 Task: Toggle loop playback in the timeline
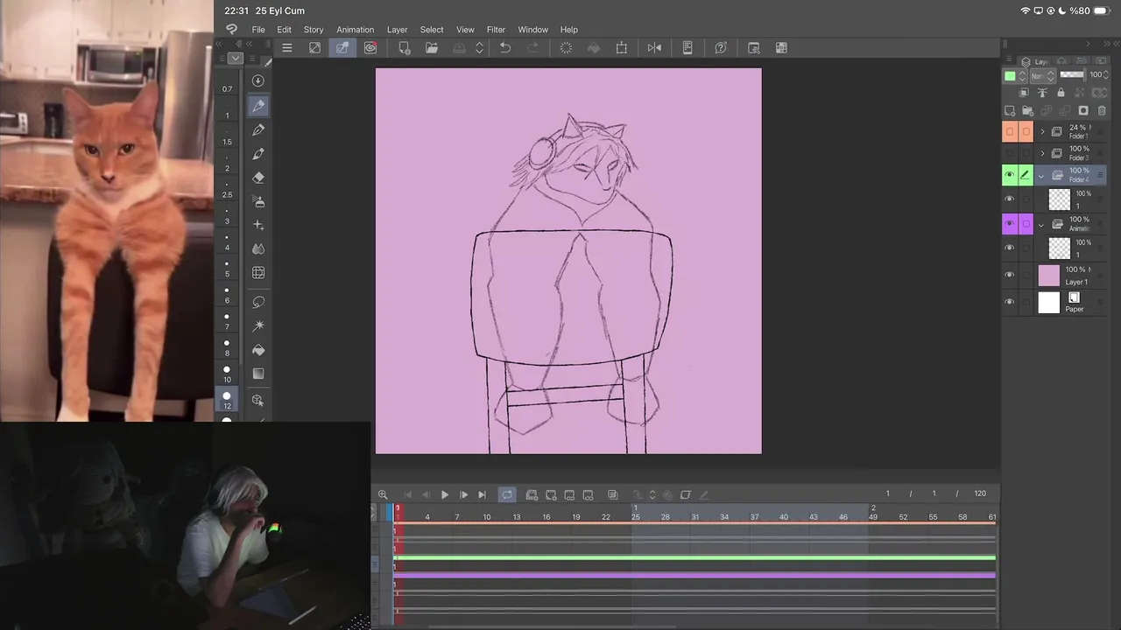507,495
